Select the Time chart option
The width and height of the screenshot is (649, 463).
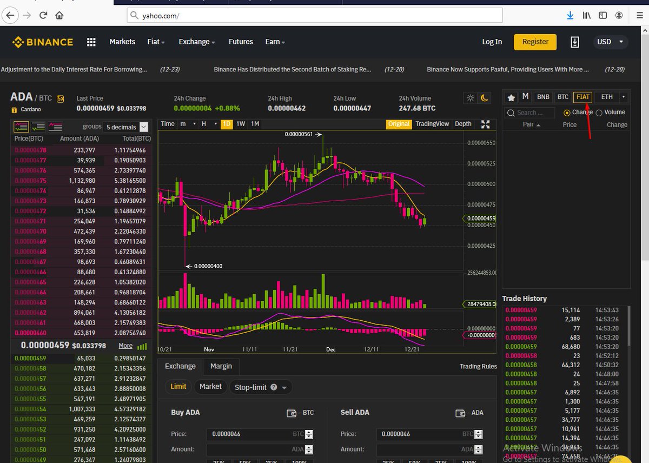(x=168, y=124)
